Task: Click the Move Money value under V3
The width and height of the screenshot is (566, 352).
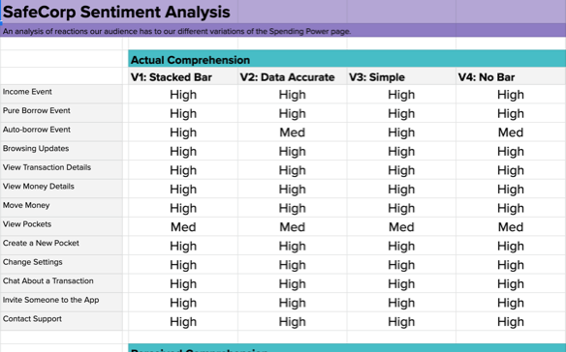Action: 401,208
